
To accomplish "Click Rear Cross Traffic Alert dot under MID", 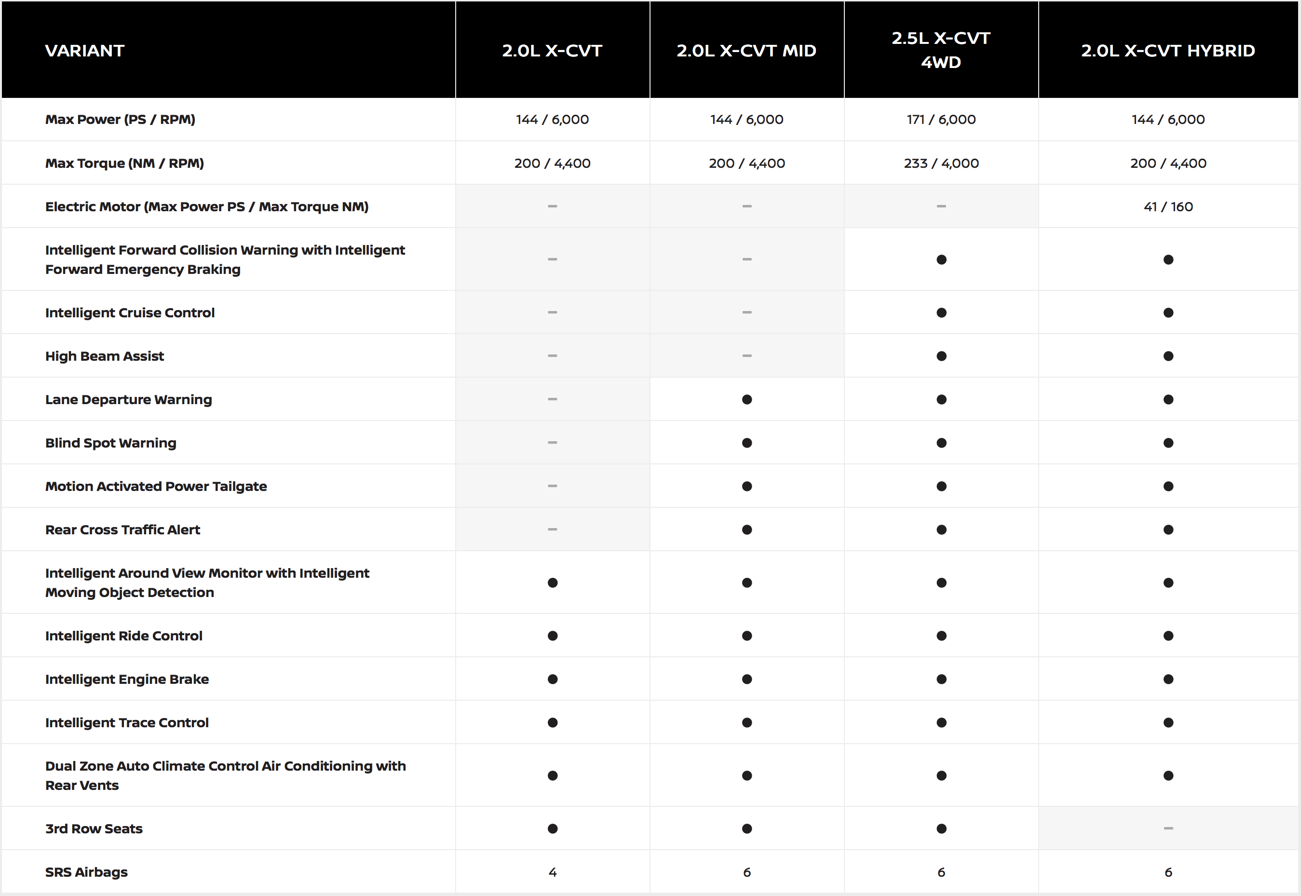I will [746, 529].
